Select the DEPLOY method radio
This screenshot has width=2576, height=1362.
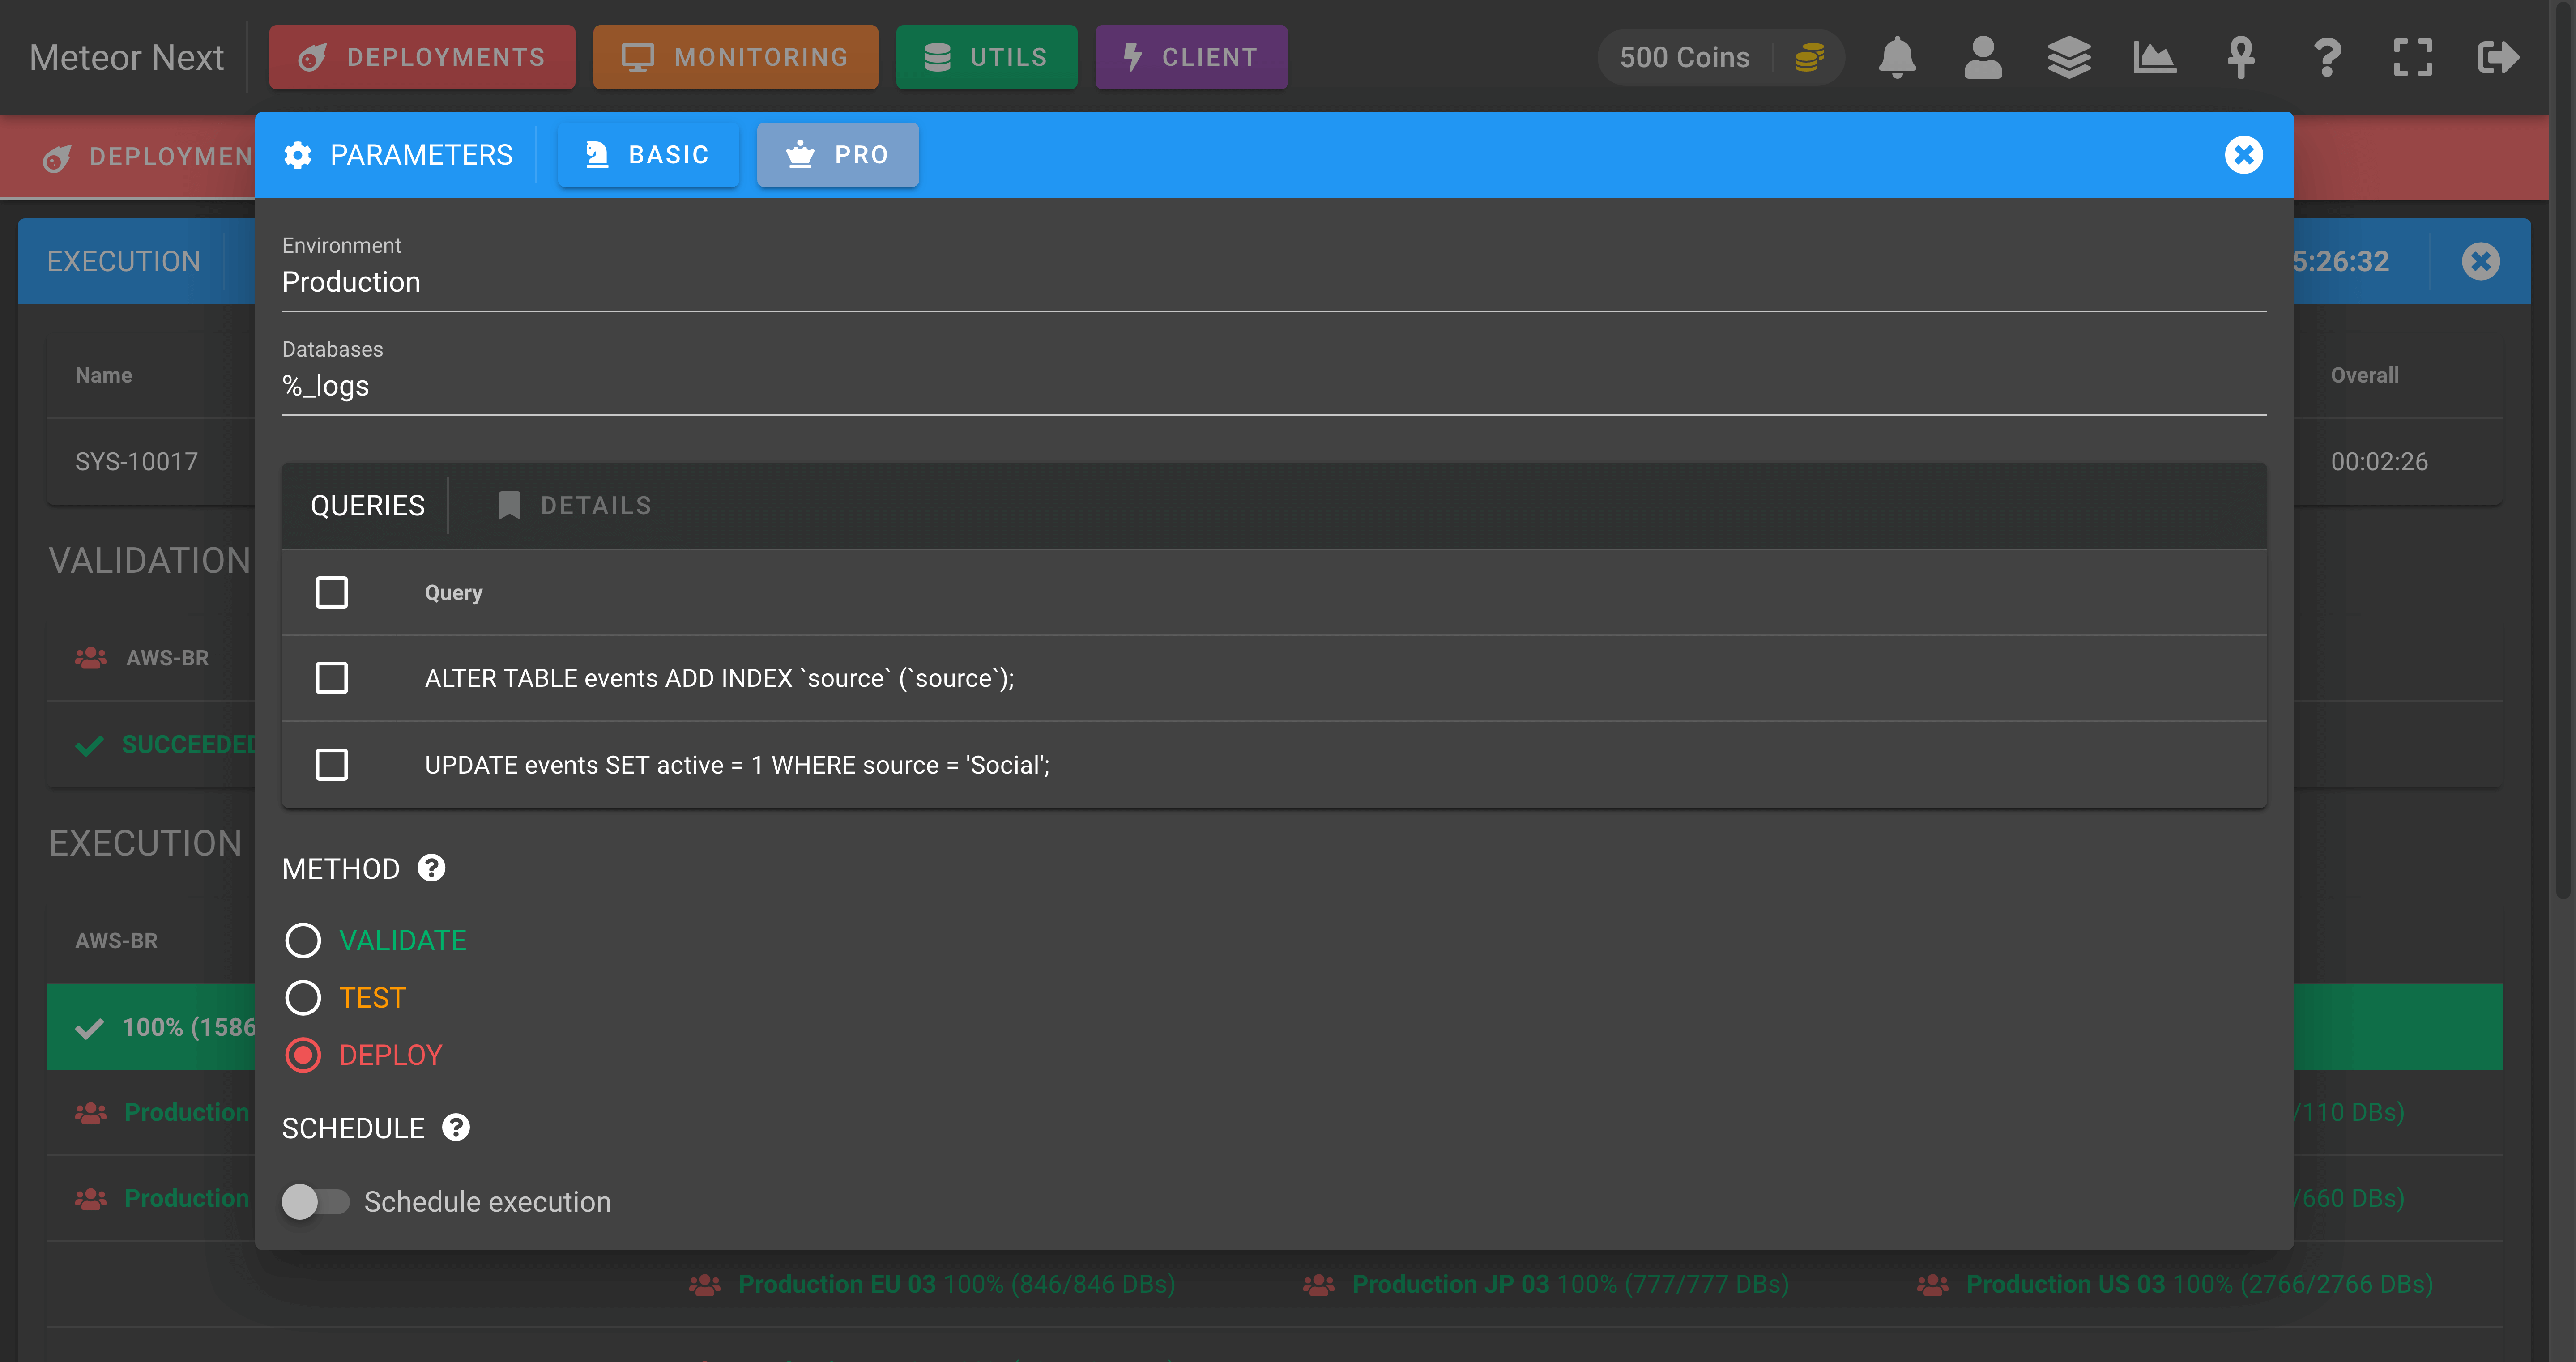303,1055
